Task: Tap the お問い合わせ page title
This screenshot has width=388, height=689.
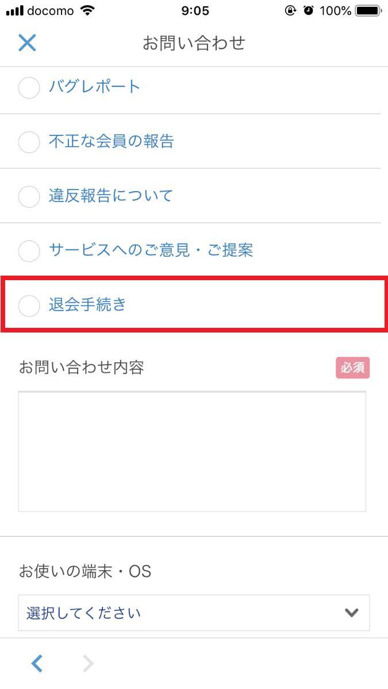Action: (194, 43)
